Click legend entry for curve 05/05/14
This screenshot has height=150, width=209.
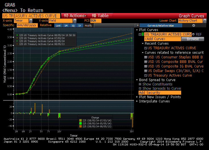[x=40, y=41]
